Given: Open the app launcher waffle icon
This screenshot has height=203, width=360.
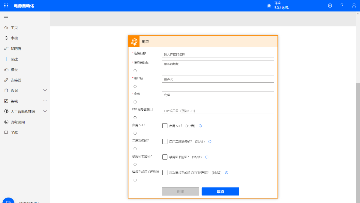Looking at the screenshot, I should (6, 6).
